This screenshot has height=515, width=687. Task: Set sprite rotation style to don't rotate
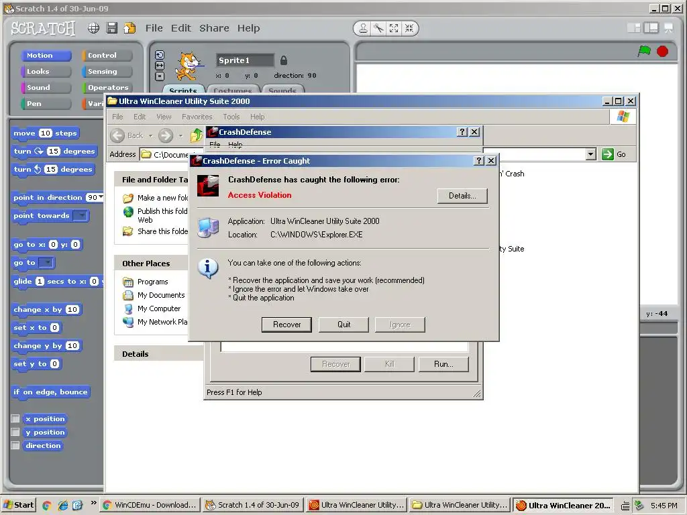[160, 76]
